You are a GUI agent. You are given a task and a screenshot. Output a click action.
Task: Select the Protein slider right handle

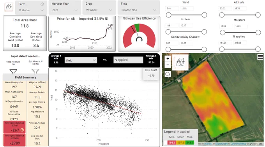(204, 31)
